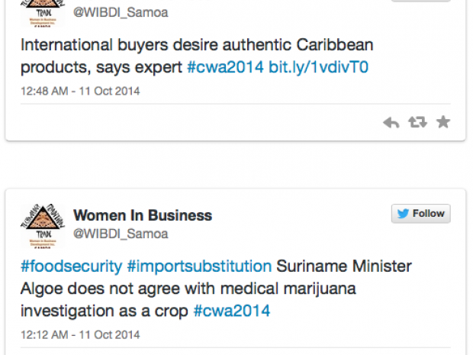Follow Women In Business account
This screenshot has height=355, width=473.
point(421,214)
